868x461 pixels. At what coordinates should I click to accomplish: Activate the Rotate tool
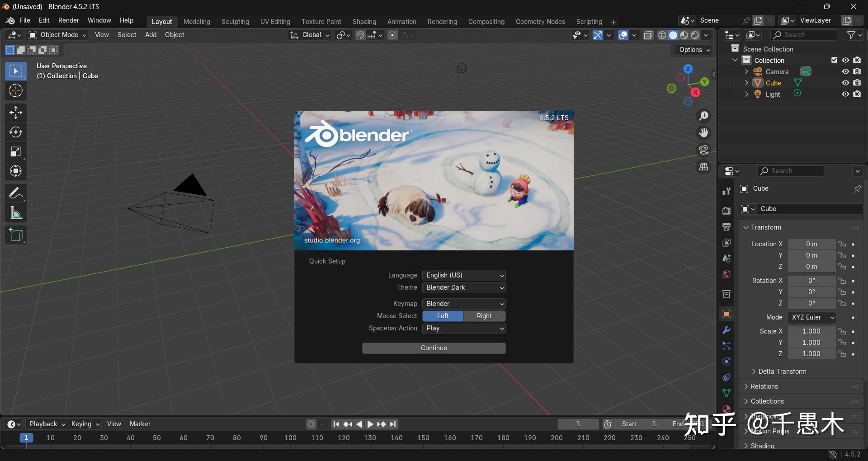pos(16,132)
